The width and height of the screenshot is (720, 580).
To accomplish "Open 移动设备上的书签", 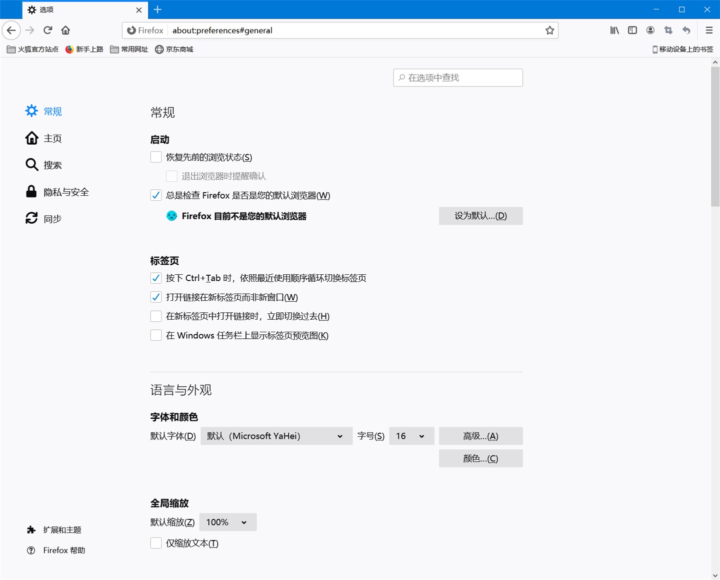I will (683, 49).
